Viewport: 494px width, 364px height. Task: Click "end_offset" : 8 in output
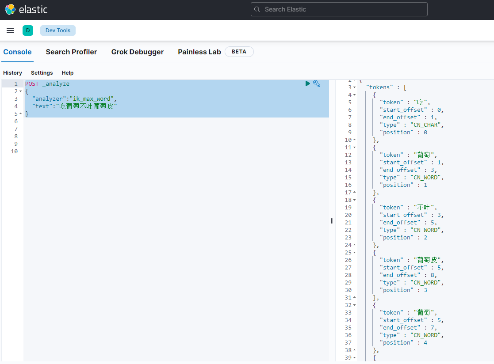(x=407, y=275)
